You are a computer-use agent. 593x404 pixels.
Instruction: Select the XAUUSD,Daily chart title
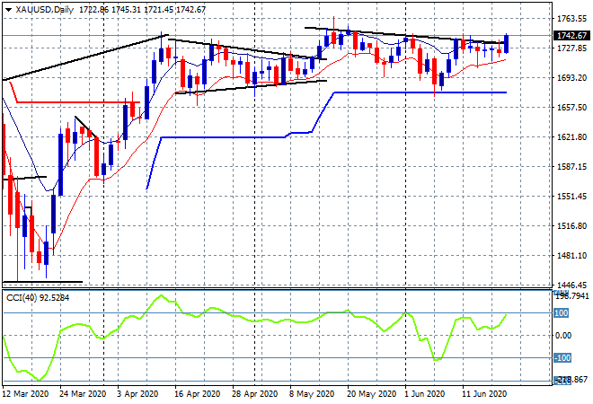(x=45, y=10)
